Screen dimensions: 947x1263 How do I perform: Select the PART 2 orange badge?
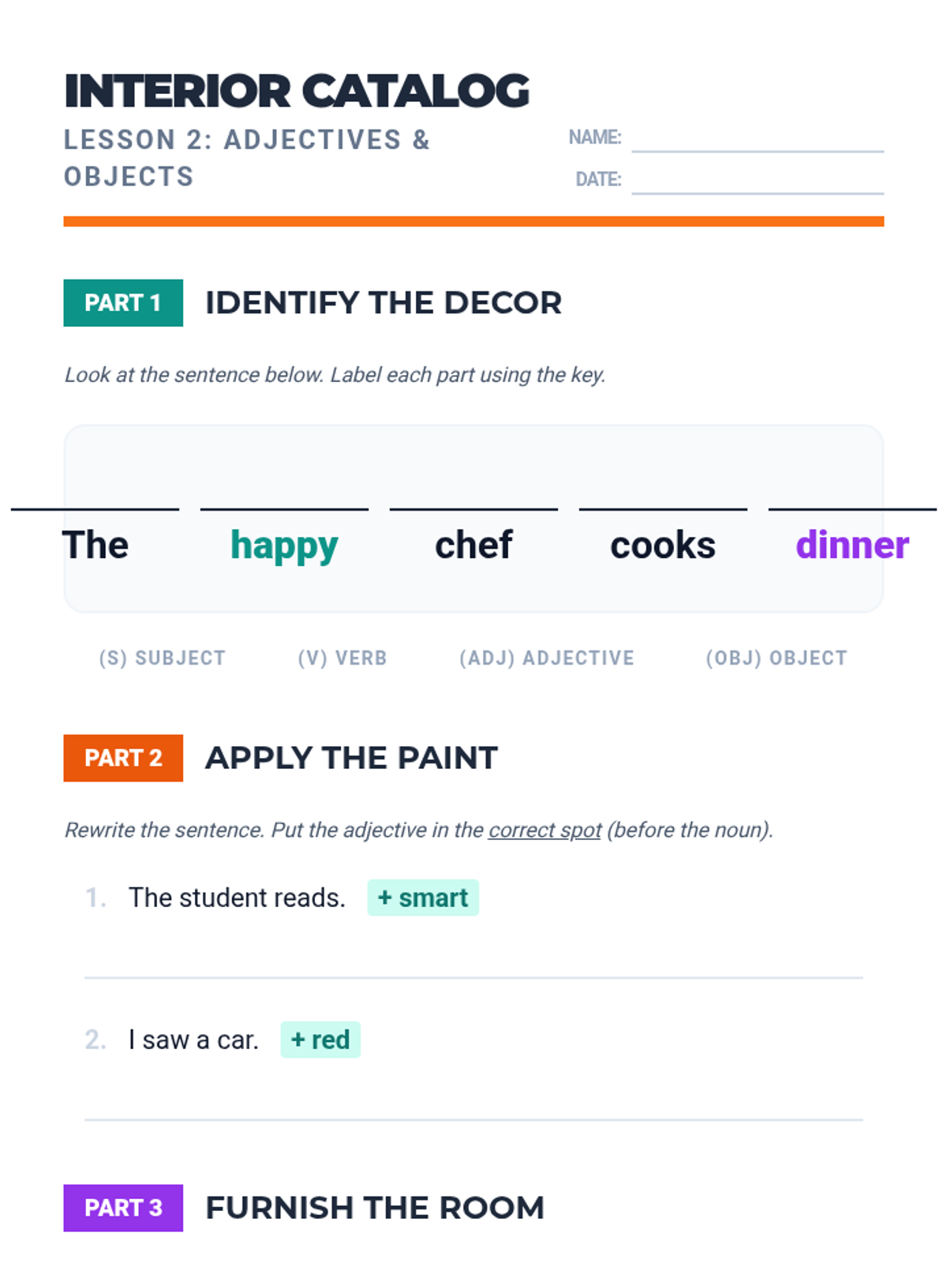pyautogui.click(x=123, y=758)
